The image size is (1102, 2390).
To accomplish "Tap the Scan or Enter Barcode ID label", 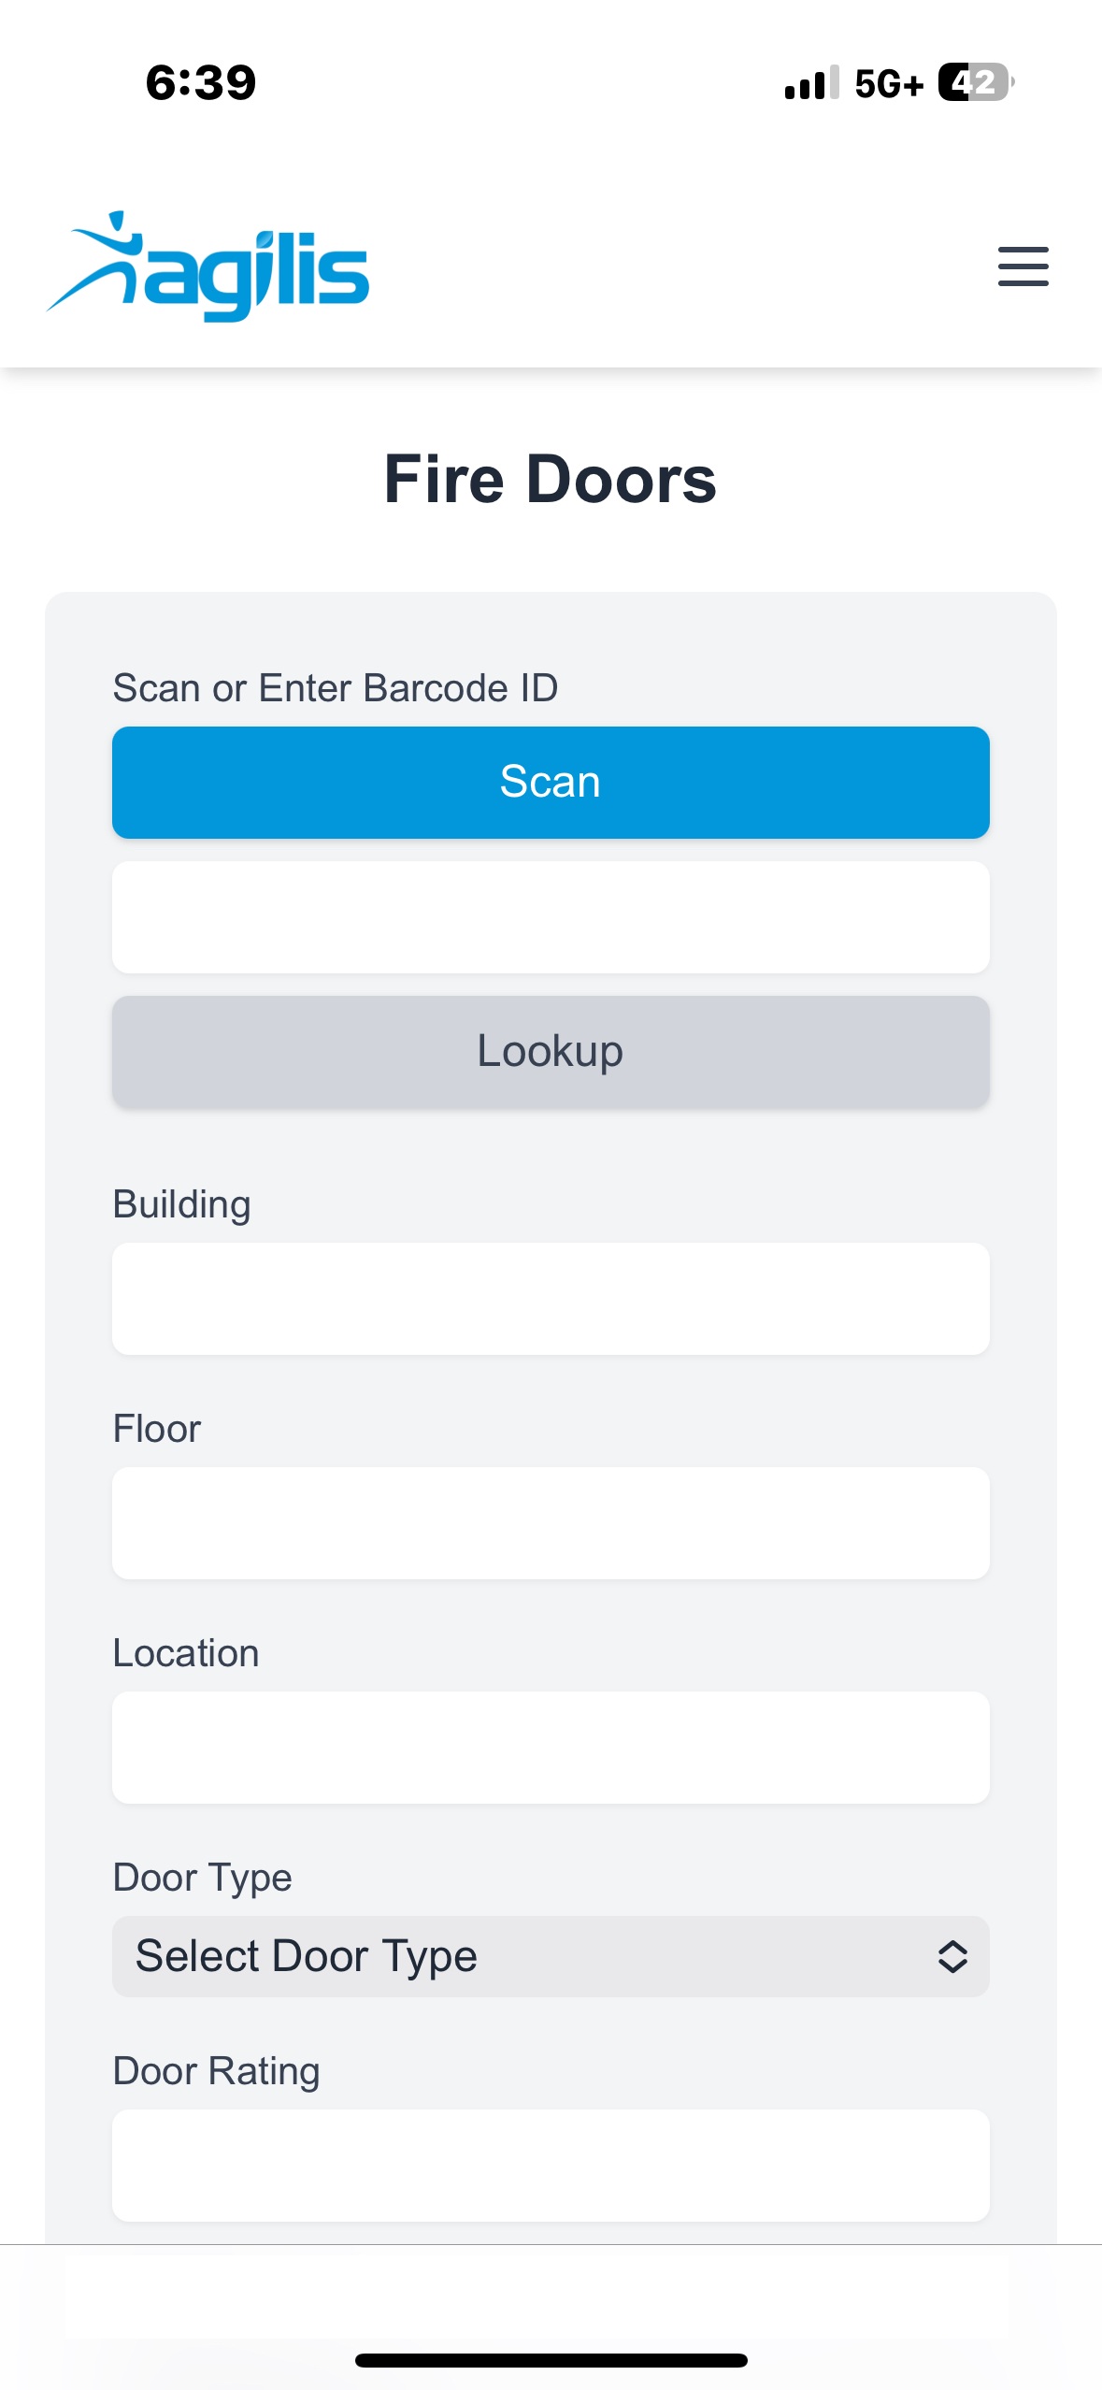I will [336, 688].
